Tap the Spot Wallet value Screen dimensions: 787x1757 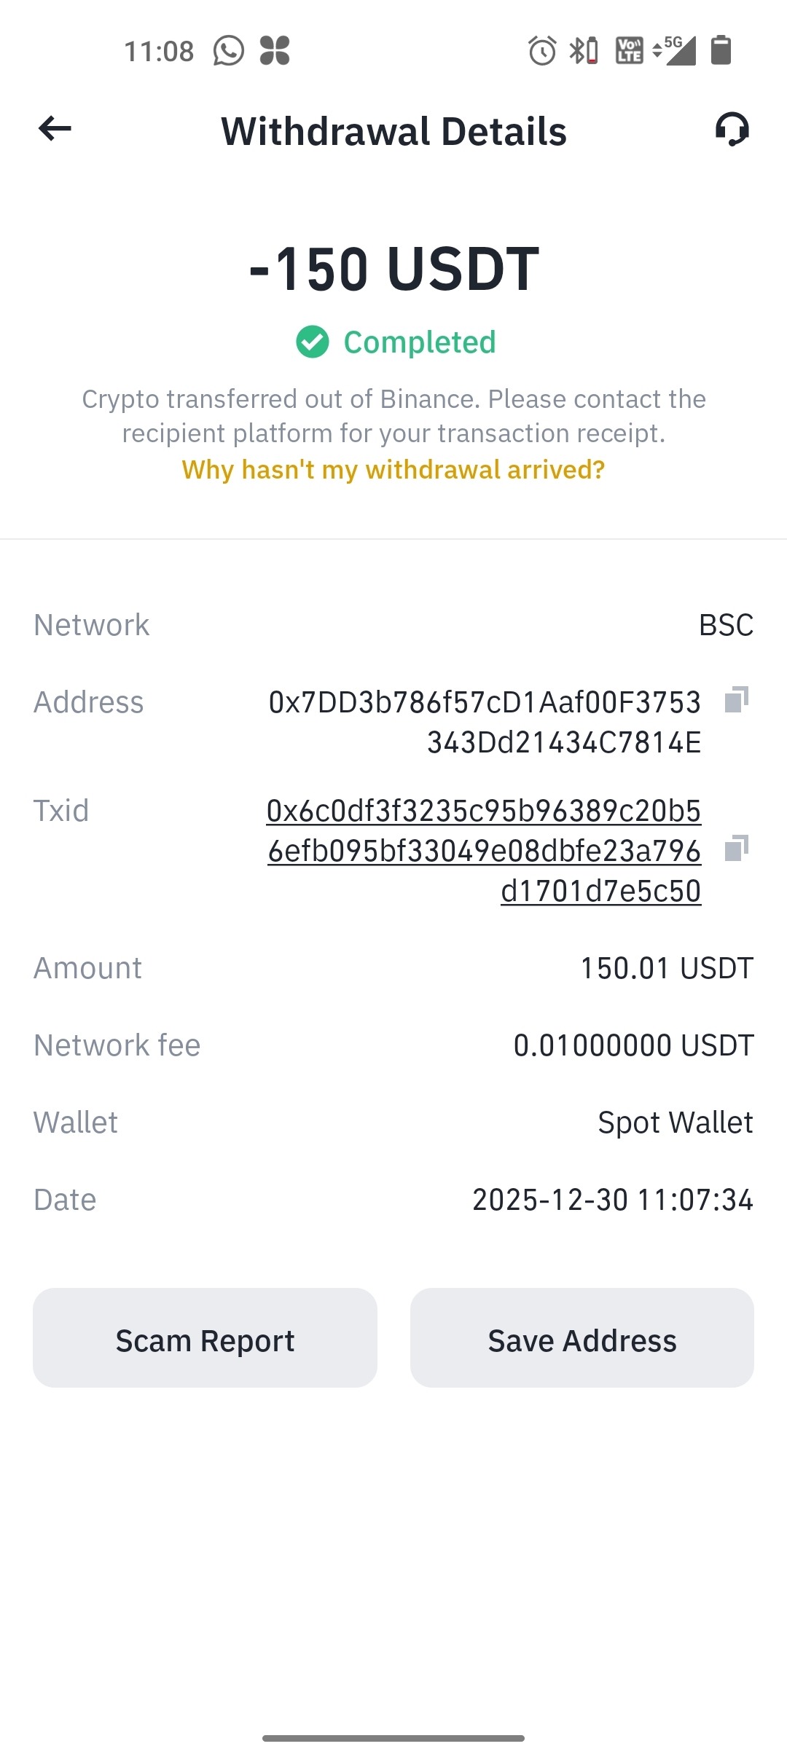[x=675, y=1123]
